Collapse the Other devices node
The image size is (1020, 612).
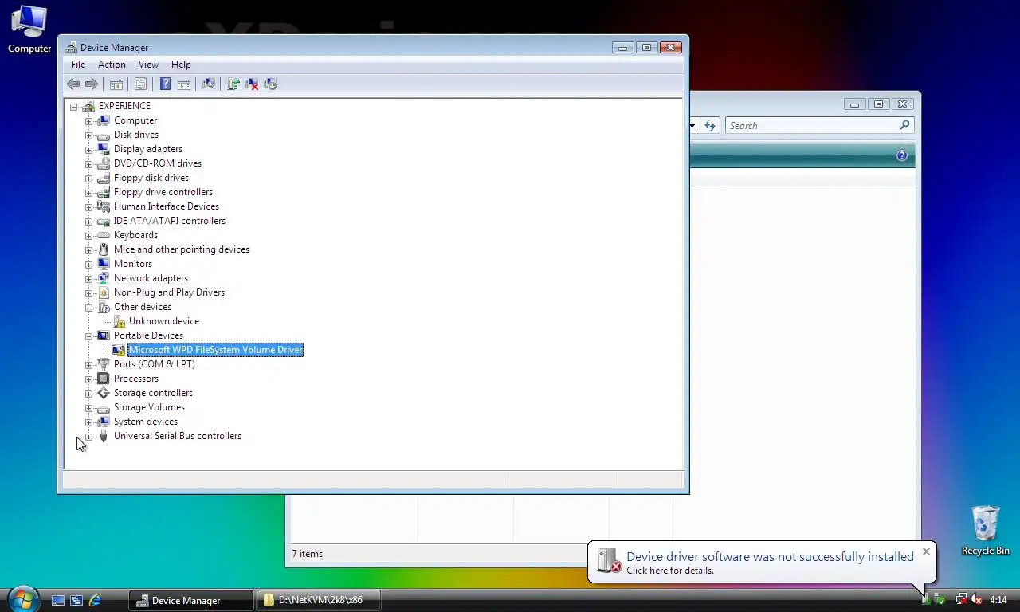[89, 308]
